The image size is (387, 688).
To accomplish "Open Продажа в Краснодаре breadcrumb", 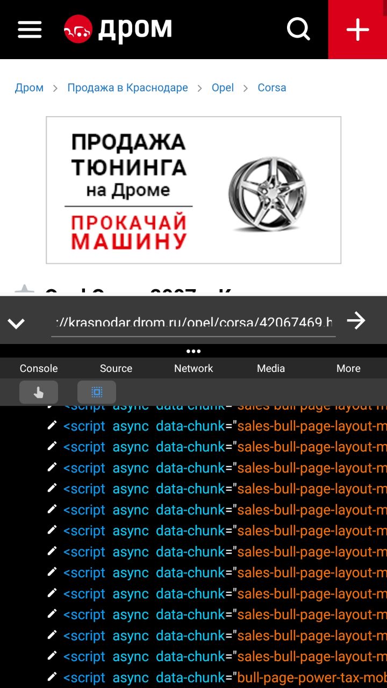I will [x=127, y=88].
